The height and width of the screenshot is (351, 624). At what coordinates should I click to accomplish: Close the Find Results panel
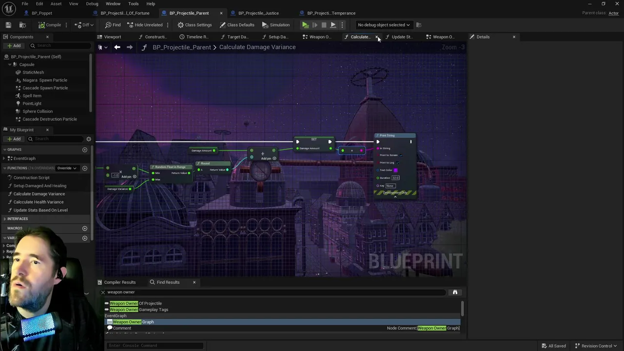point(194,282)
